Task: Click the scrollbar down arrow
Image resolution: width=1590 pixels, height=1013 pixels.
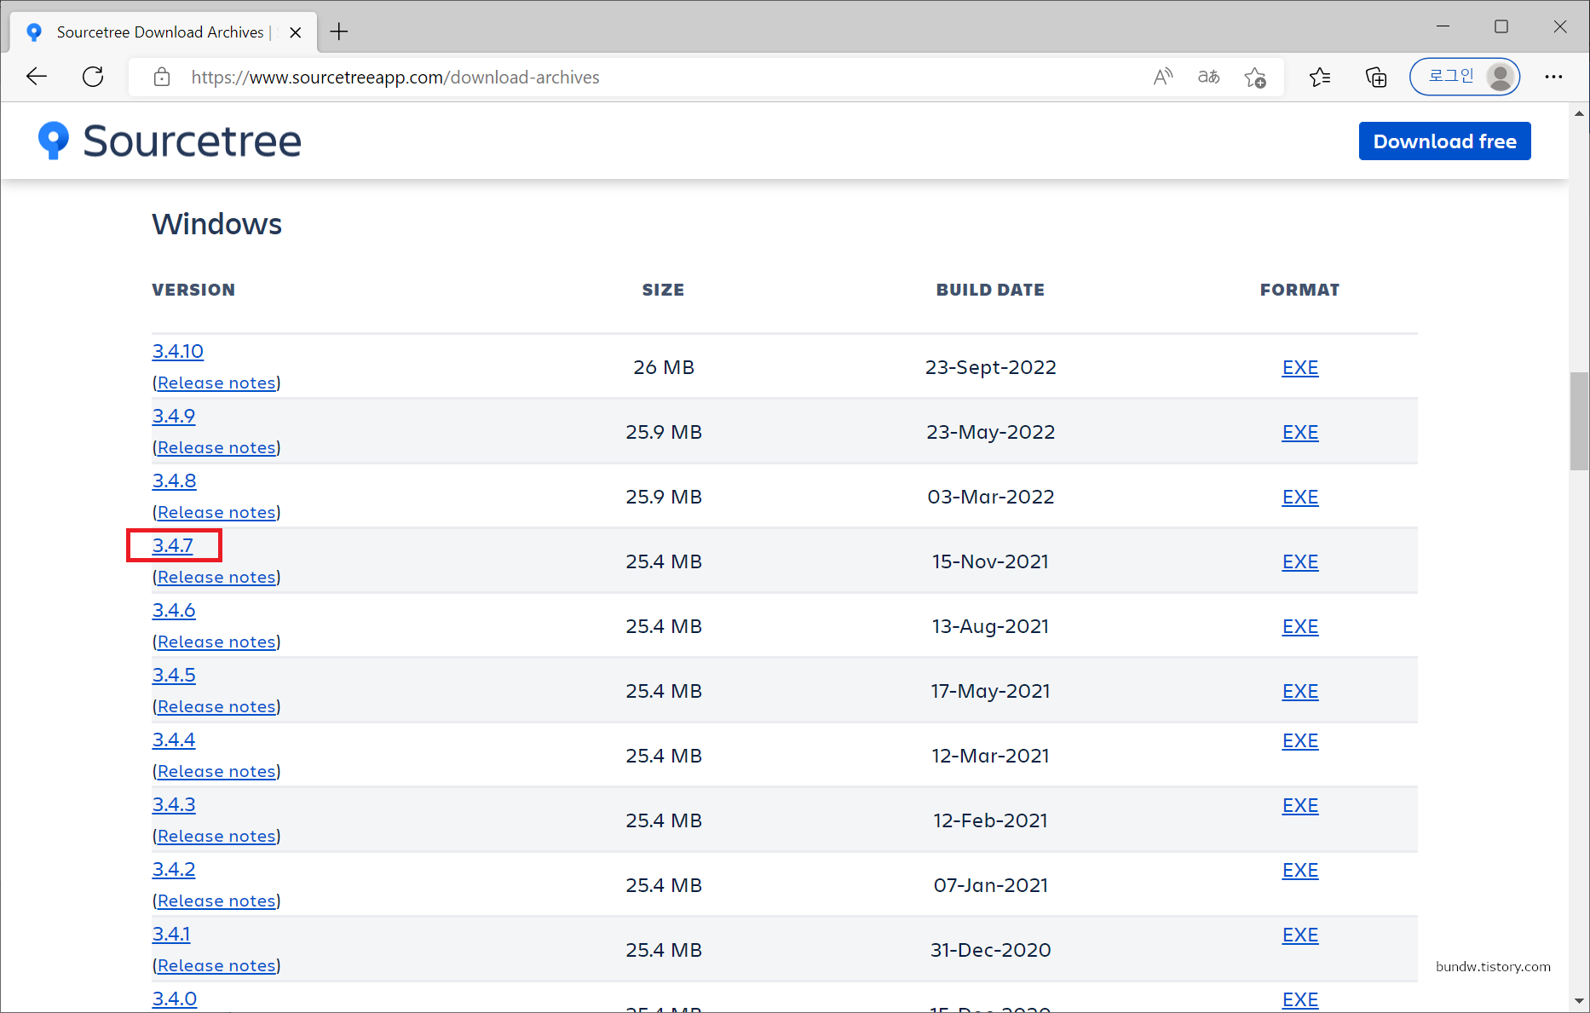Action: pyautogui.click(x=1579, y=1002)
